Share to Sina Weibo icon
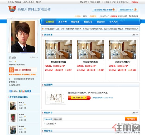Screen dimensions: 145x135 pyautogui.click(x=23, y=91)
